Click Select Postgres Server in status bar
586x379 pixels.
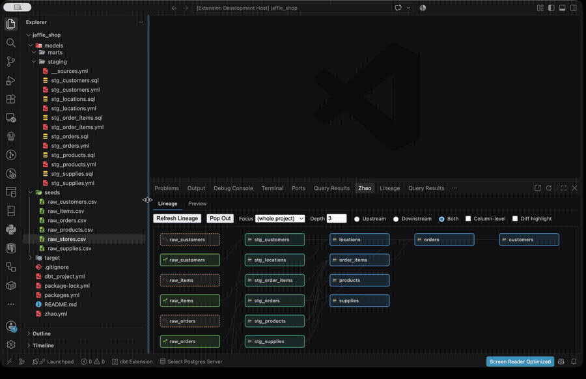[191, 361]
